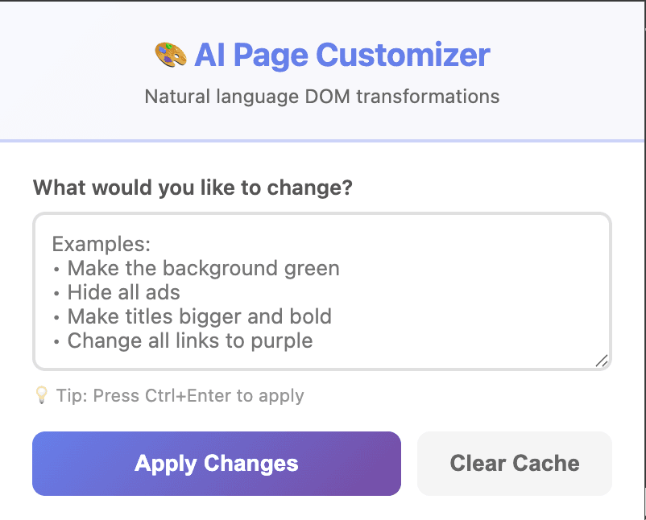Click the white space below the buttons
Screen dimensions: 646x520
[x=322, y=509]
